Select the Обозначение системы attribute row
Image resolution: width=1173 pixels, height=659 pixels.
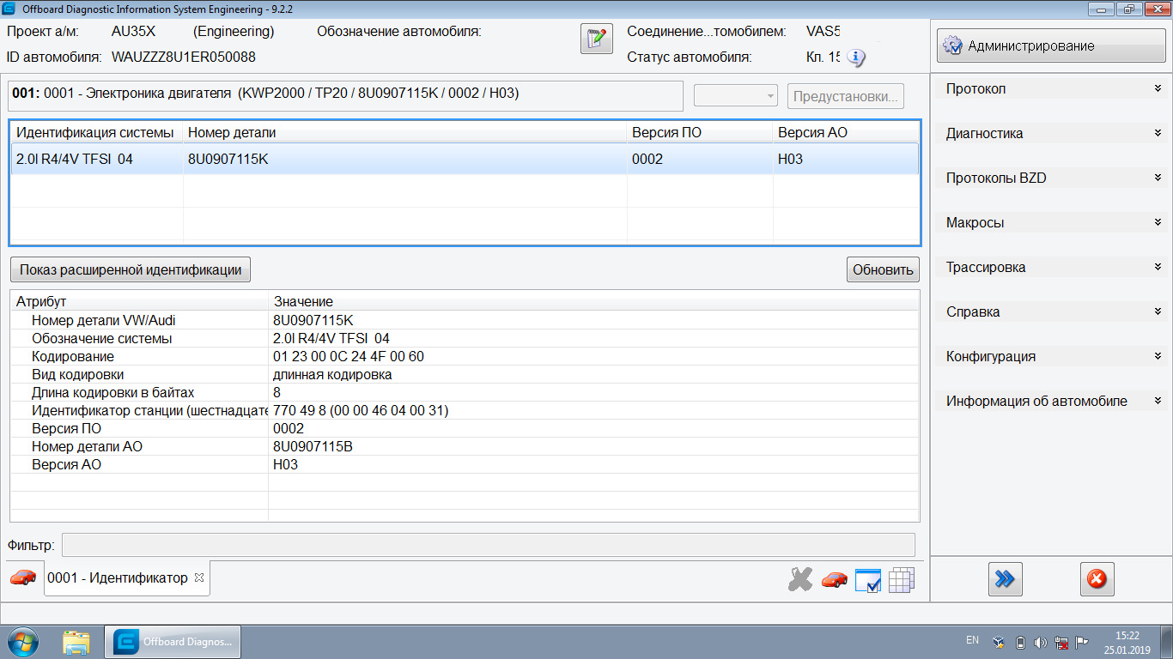click(x=465, y=338)
